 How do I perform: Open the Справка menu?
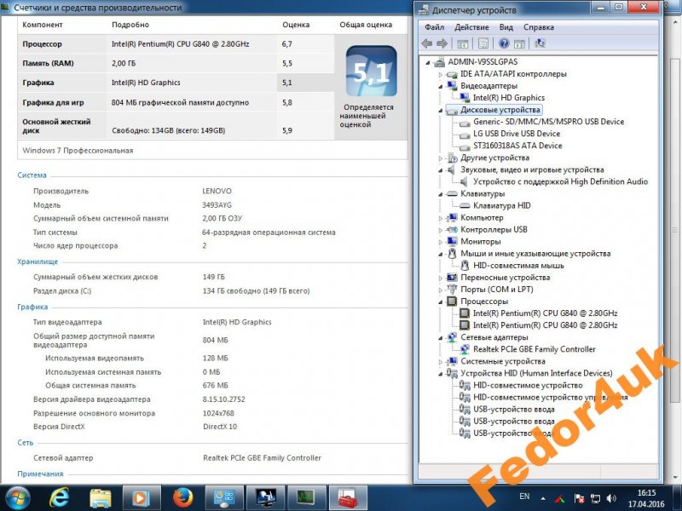(x=538, y=27)
